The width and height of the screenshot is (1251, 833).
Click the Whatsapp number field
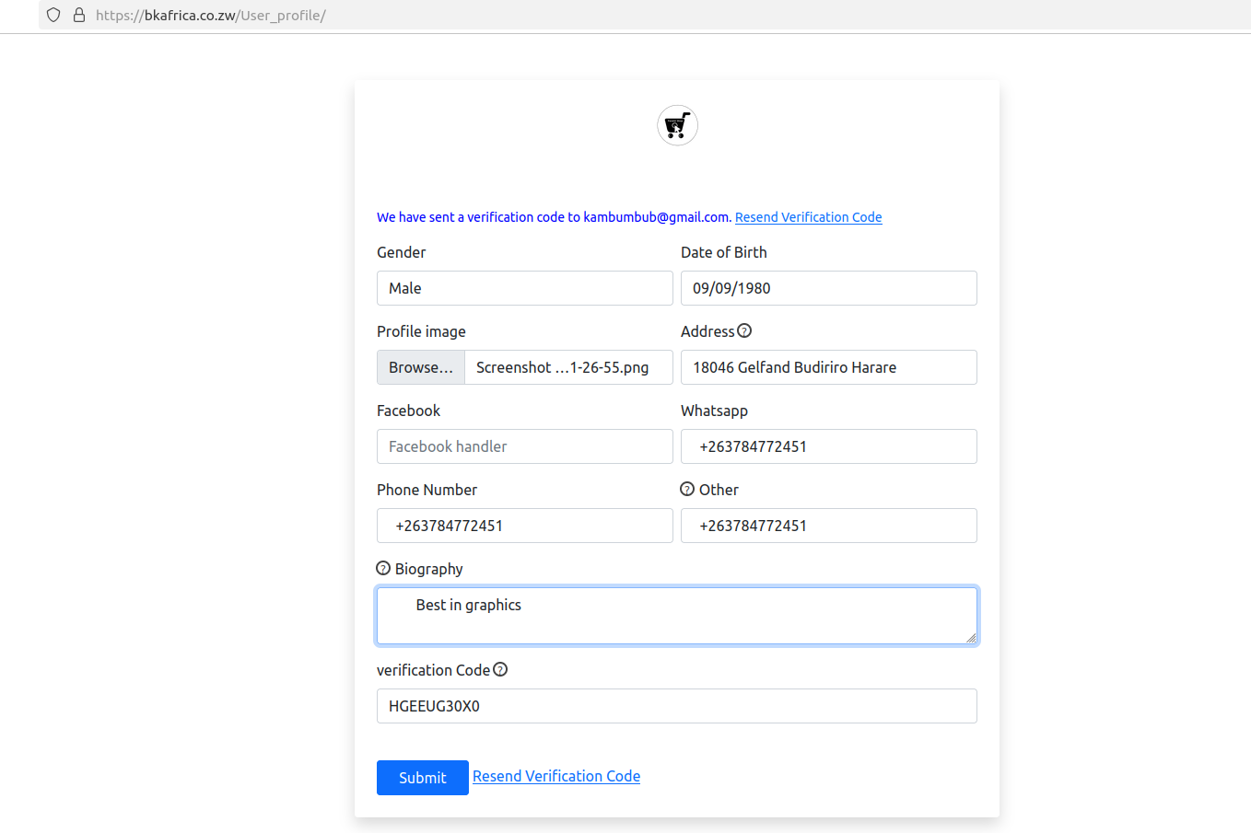pos(828,446)
